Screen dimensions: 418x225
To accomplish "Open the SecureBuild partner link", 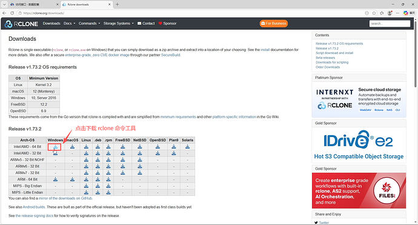I will tap(171, 55).
